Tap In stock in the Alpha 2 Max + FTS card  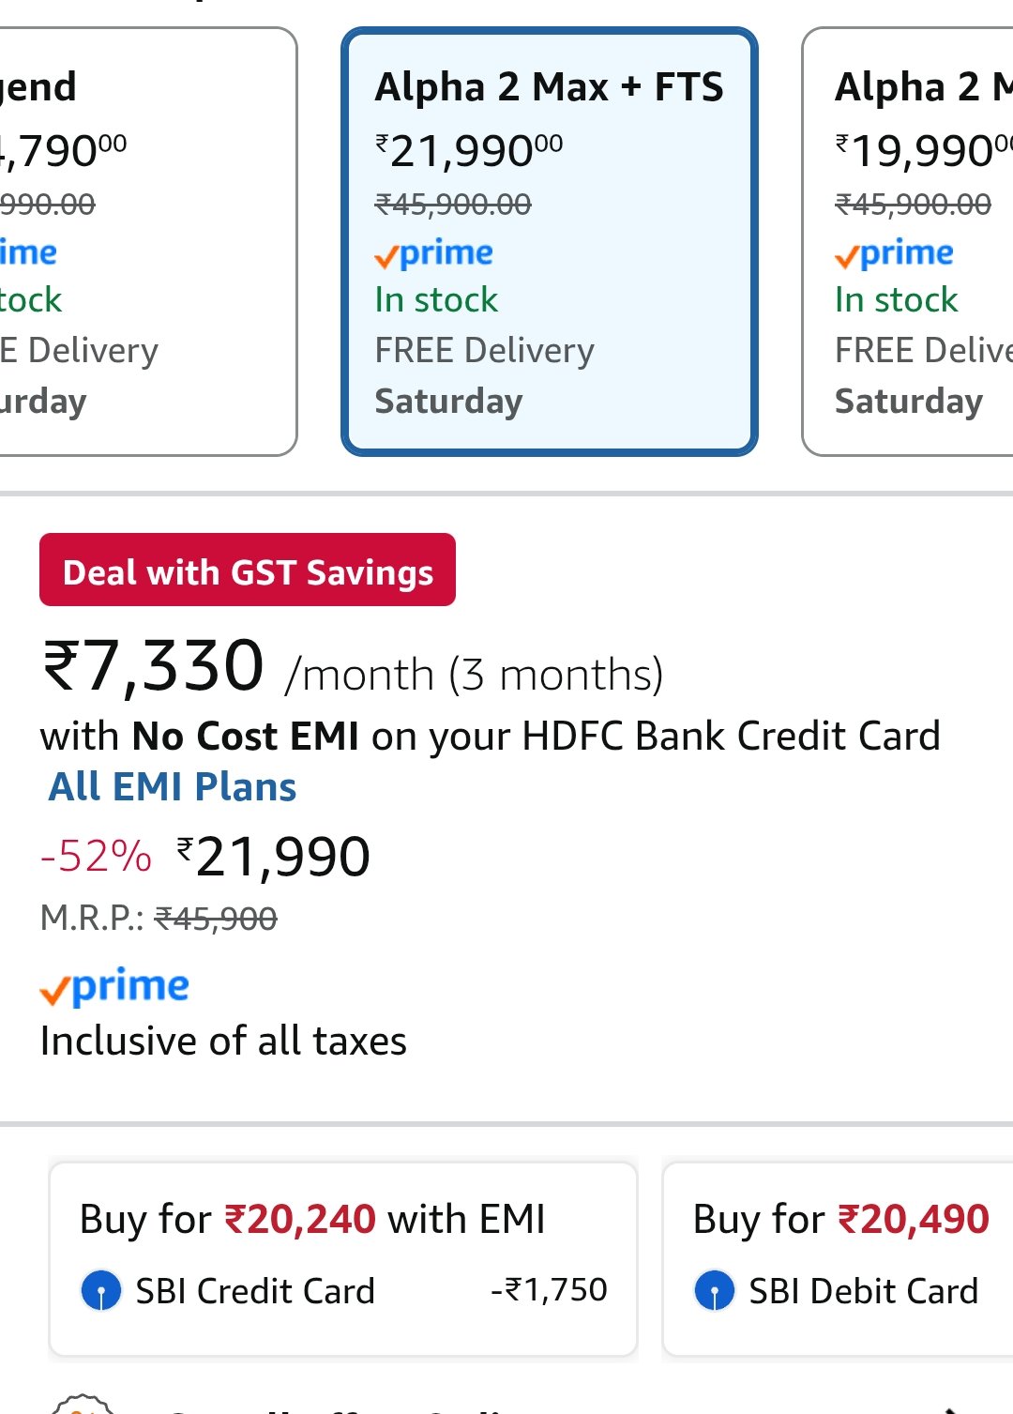[436, 300]
